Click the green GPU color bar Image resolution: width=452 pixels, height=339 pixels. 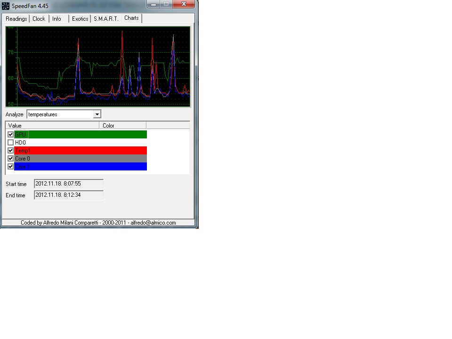(81, 134)
